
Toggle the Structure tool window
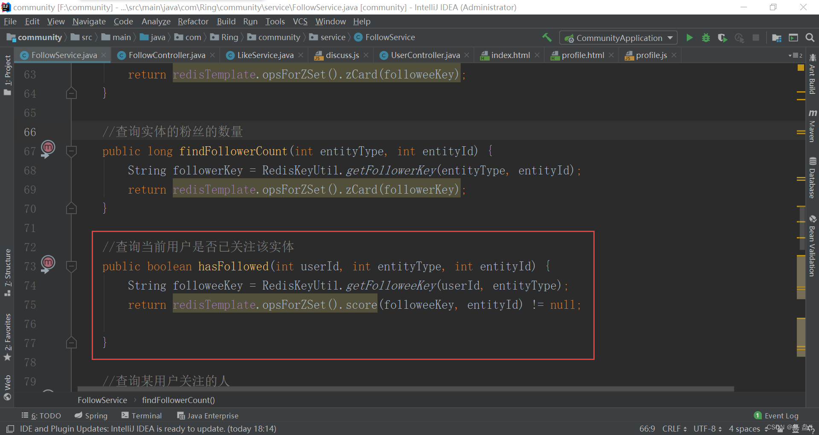pos(7,272)
